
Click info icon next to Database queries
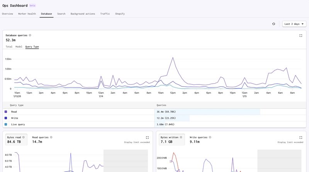tap(30, 35)
